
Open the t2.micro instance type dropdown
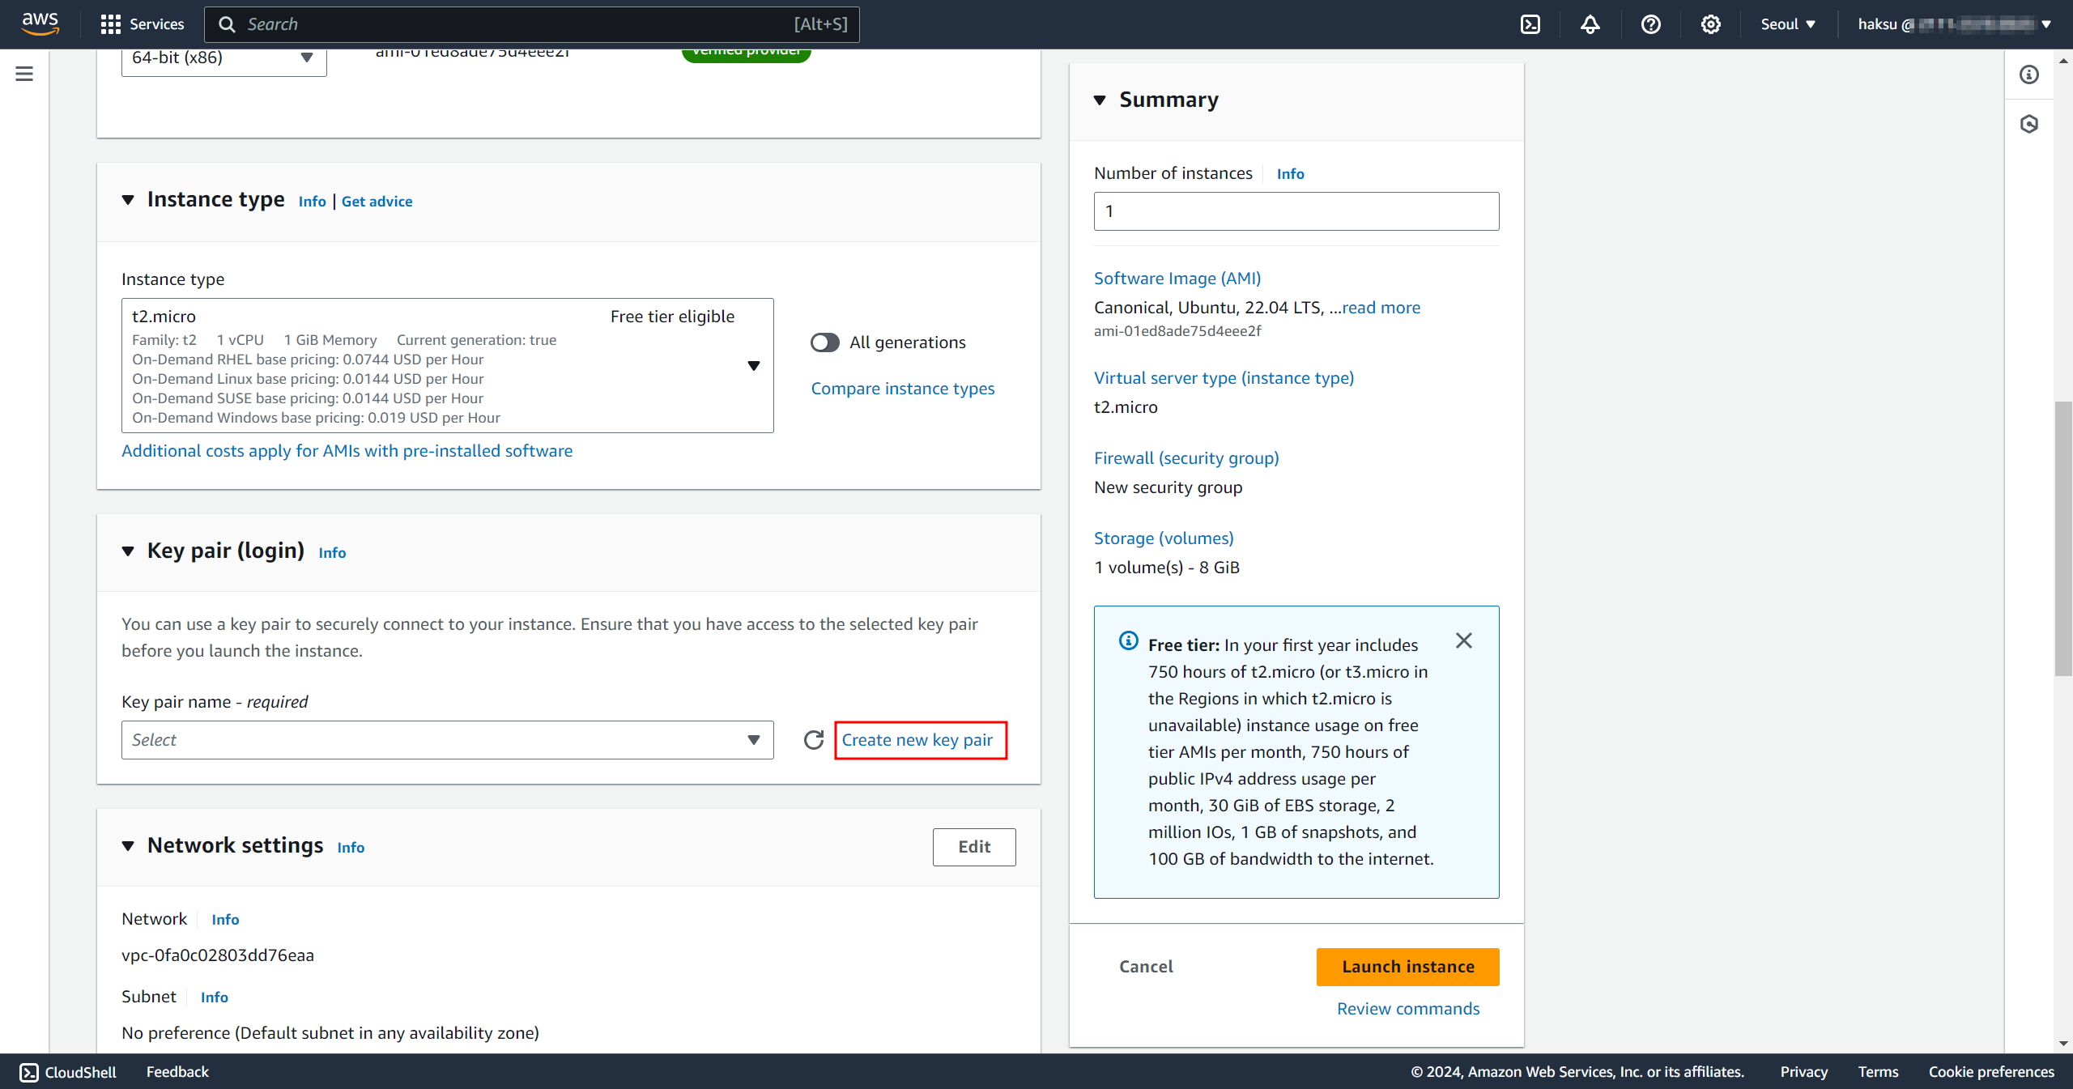coord(447,366)
